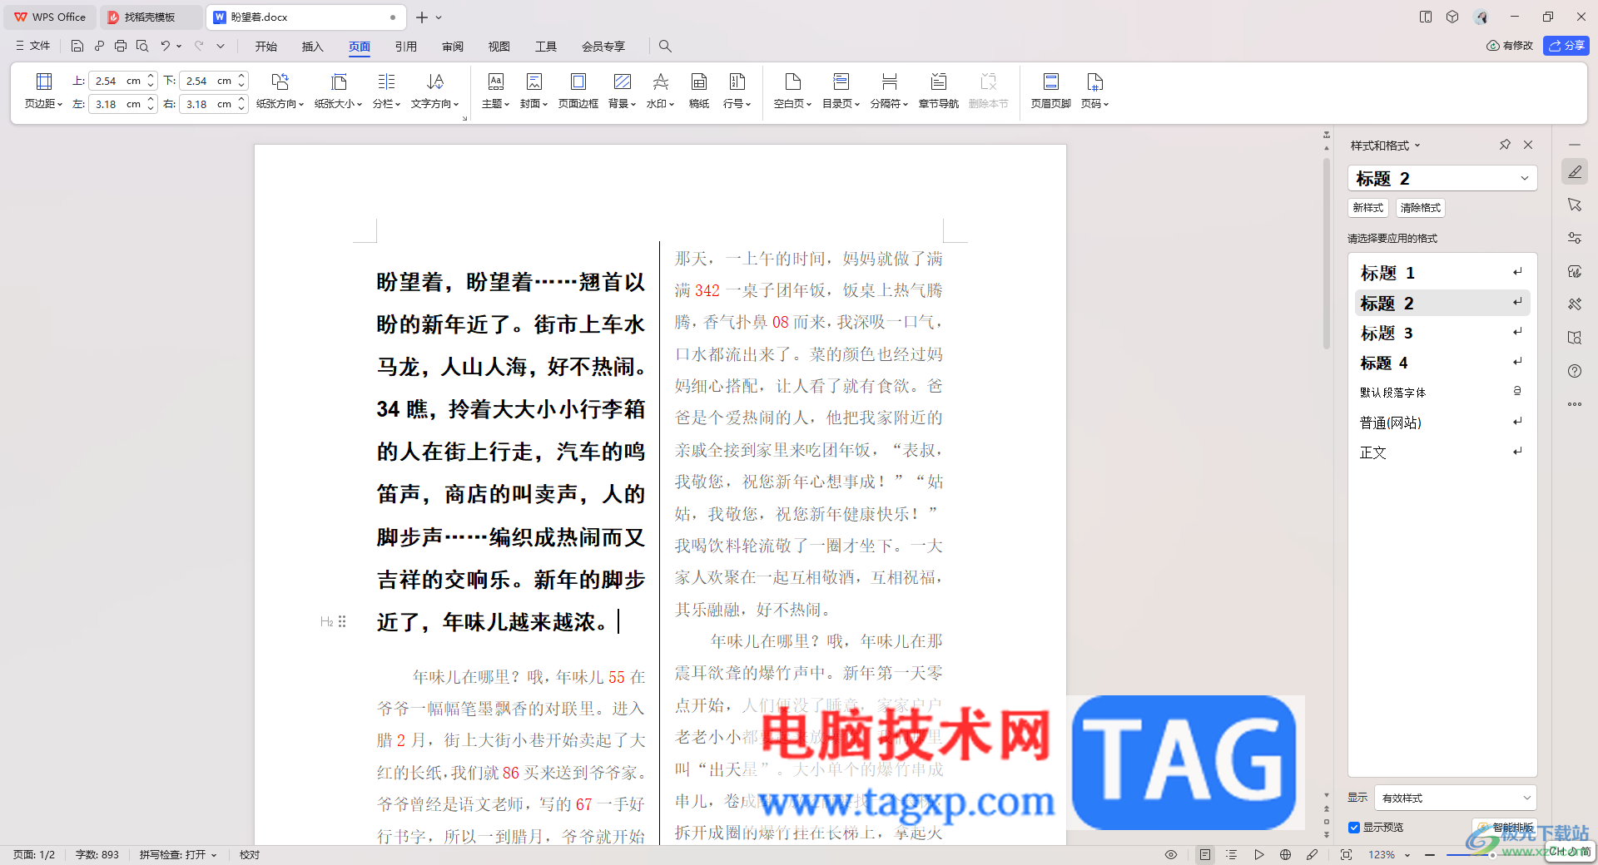1598x865 pixels.
Task: Apply the 标题 3 style
Action: pyautogui.click(x=1442, y=333)
